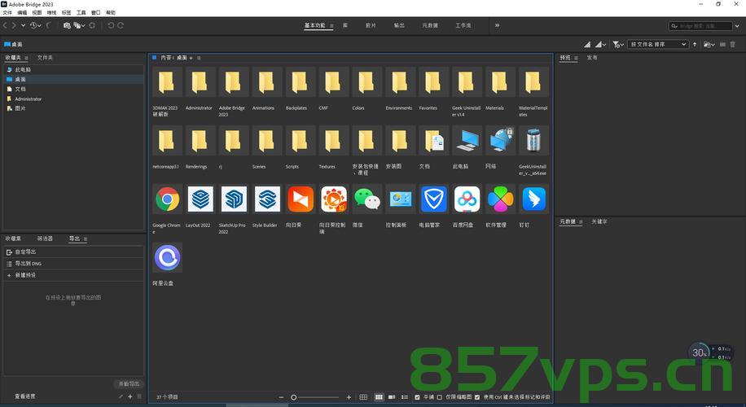The height and width of the screenshot is (407, 746).
Task: Open the 文件 menu
Action: pyautogui.click(x=7, y=13)
